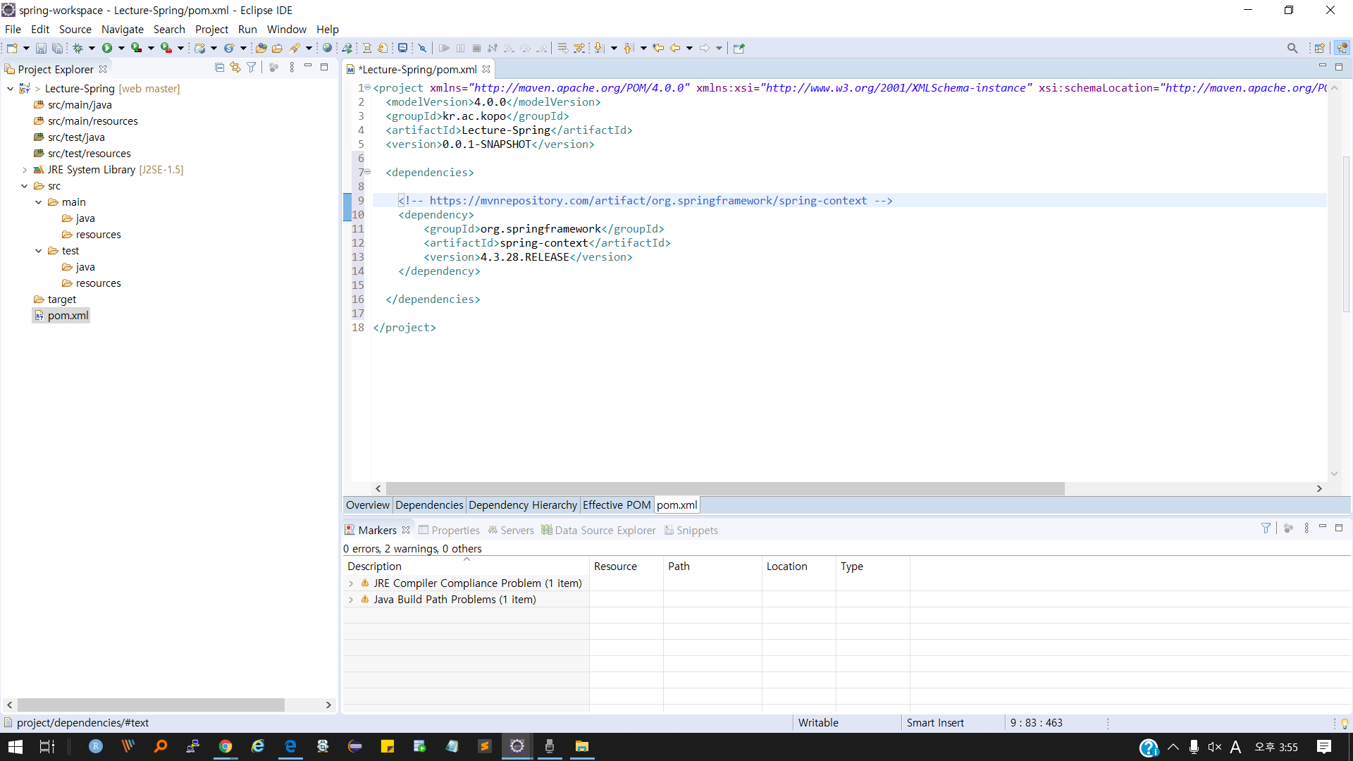Sort markers by Description column header
Image resolution: width=1353 pixels, height=761 pixels.
466,567
